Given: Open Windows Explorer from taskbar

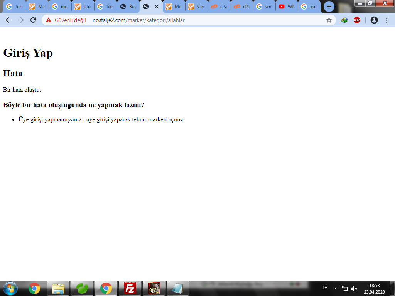Looking at the screenshot, I should (x=58, y=288).
